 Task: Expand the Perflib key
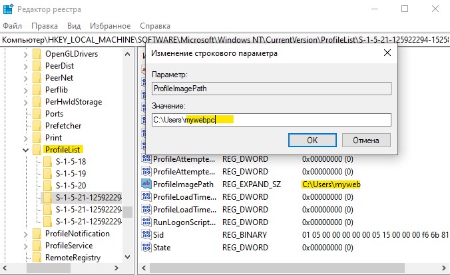pos(25,90)
